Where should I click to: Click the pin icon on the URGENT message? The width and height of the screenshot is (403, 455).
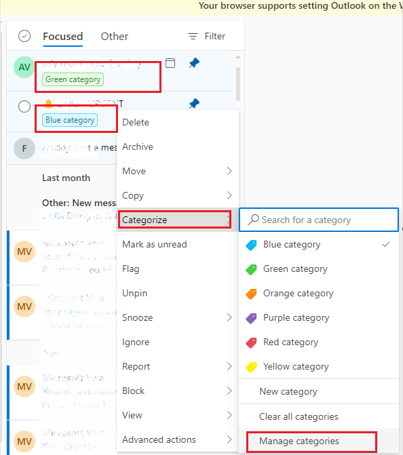194,104
